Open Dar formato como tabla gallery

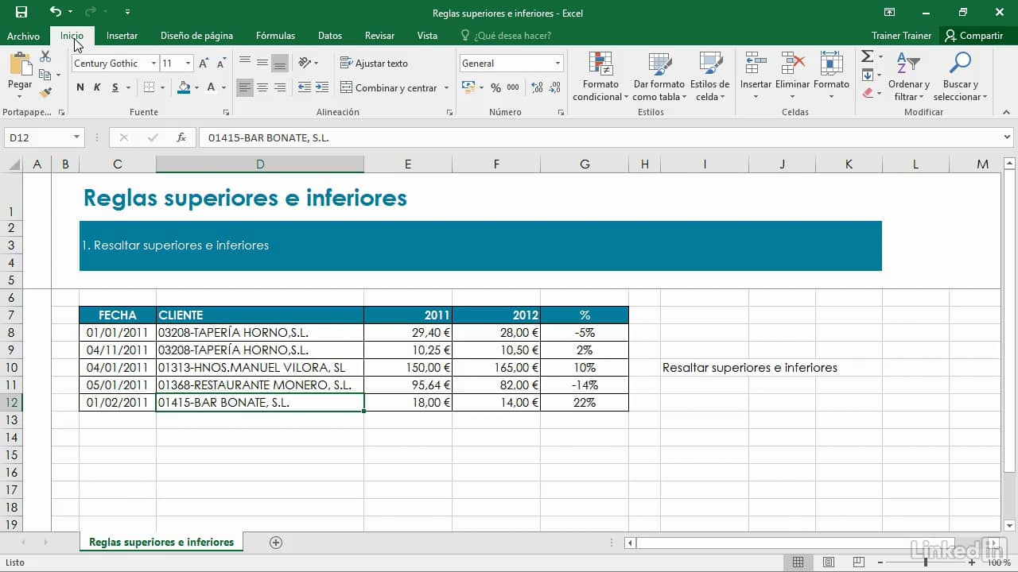coord(659,76)
